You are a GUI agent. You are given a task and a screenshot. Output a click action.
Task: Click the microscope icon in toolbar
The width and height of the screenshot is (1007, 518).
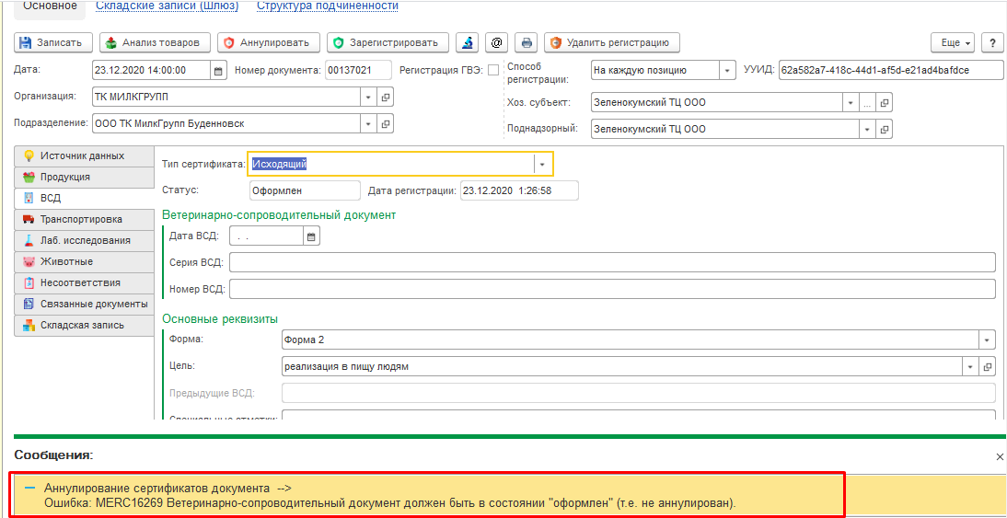pyautogui.click(x=467, y=43)
